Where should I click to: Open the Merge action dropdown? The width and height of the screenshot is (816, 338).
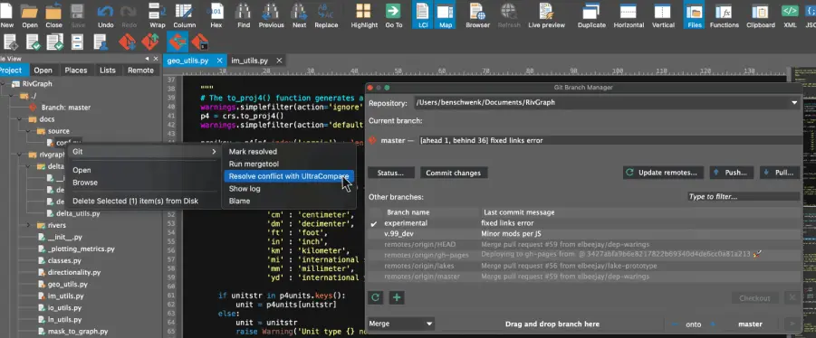400,324
